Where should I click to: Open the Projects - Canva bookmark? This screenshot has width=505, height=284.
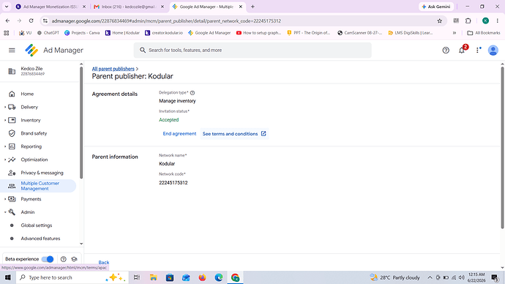[82, 33]
